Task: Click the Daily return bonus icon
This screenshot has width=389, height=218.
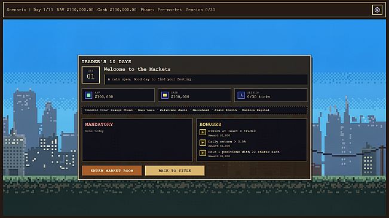Action: click(x=203, y=142)
